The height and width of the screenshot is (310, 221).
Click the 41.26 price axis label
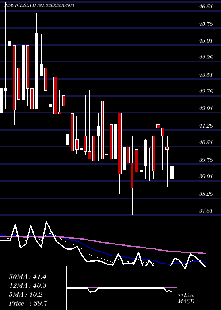click(x=206, y=125)
